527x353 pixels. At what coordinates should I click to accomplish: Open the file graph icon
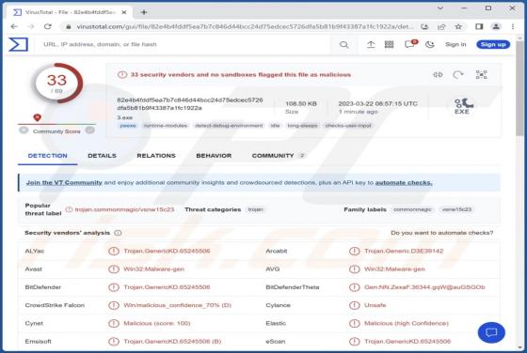pyautogui.click(x=481, y=74)
